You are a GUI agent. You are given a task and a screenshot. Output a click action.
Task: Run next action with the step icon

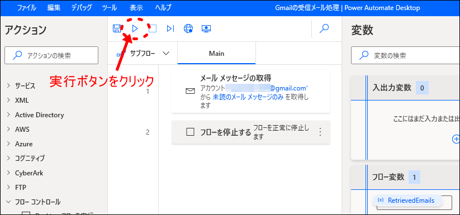(x=170, y=28)
